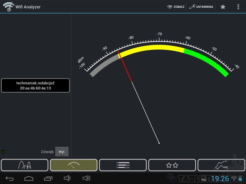Switch to channel graph view tab
Viewport: 246px width, 184px height.
[25, 165]
